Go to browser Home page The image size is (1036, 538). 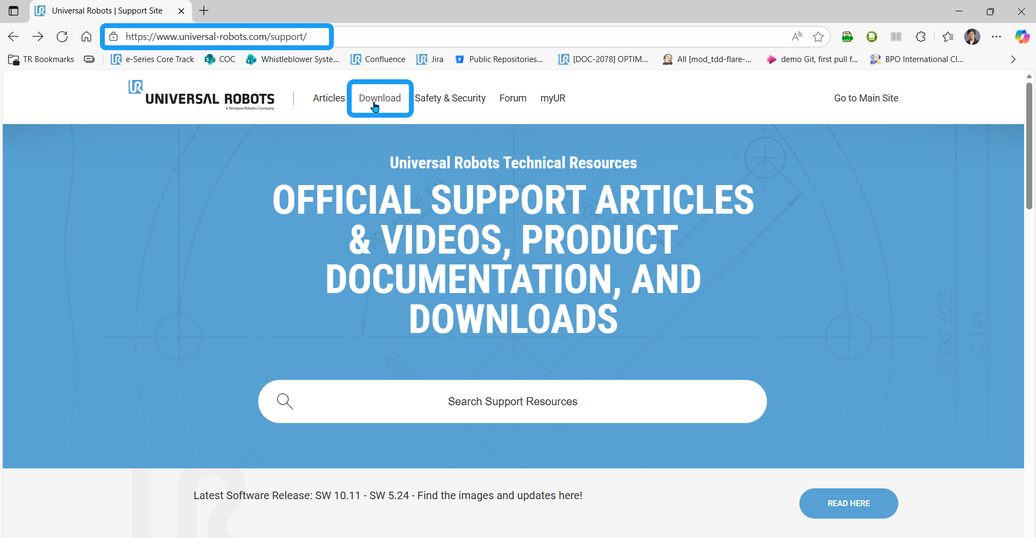click(x=86, y=37)
